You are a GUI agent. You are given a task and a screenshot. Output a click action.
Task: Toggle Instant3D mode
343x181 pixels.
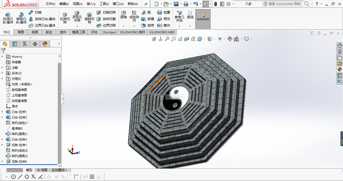click(x=203, y=19)
